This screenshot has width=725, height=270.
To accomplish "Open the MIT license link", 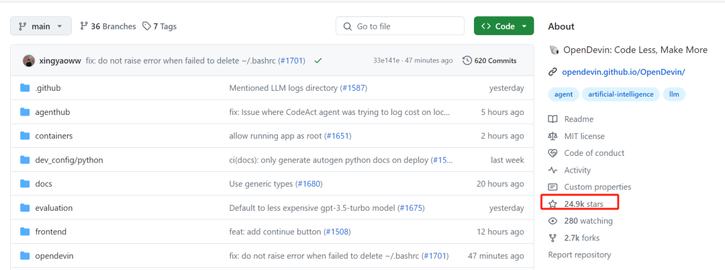I will (584, 136).
